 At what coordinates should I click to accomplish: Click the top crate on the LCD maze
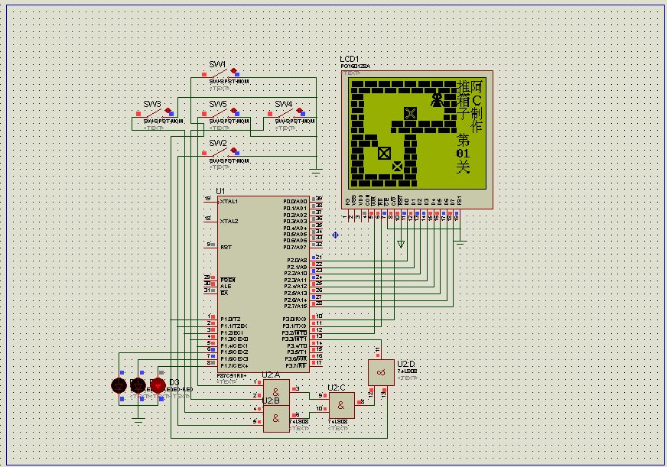click(x=410, y=113)
